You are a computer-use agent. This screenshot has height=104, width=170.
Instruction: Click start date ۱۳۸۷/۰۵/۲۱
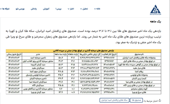point(109,78)
